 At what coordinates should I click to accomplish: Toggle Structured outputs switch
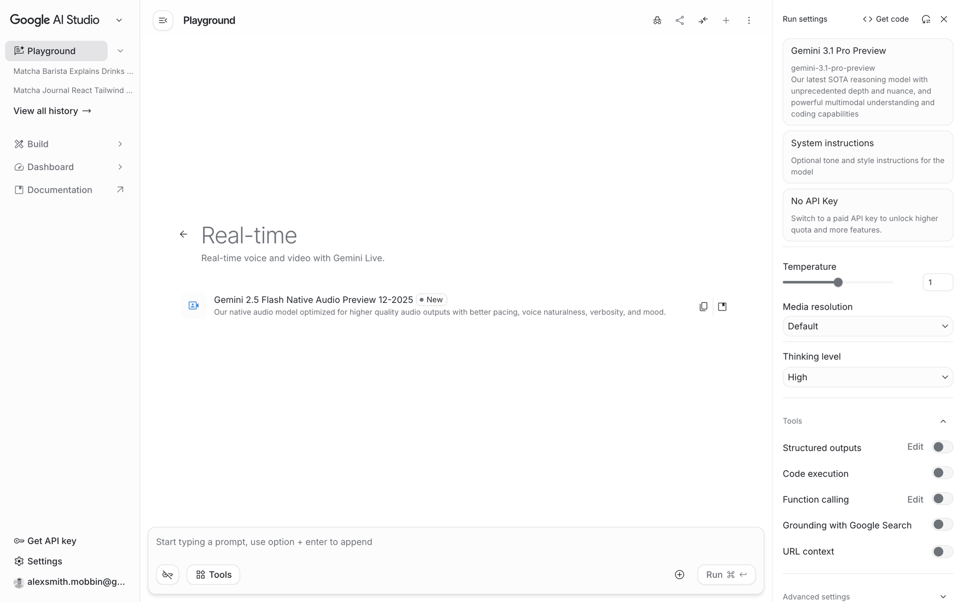(942, 447)
